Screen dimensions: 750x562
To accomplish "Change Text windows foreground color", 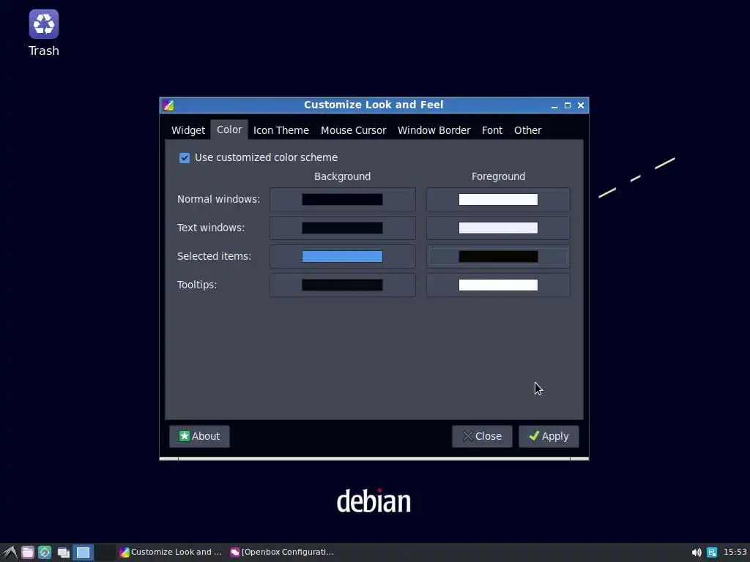I will pyautogui.click(x=498, y=228).
